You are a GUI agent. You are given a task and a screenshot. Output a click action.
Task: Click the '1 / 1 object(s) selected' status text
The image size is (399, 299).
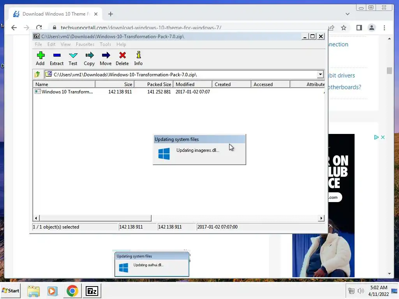click(x=56, y=227)
